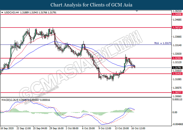The width and height of the screenshot is (183, 131).
Task: Click the 1.32630 price scale value
Action: [177, 54]
